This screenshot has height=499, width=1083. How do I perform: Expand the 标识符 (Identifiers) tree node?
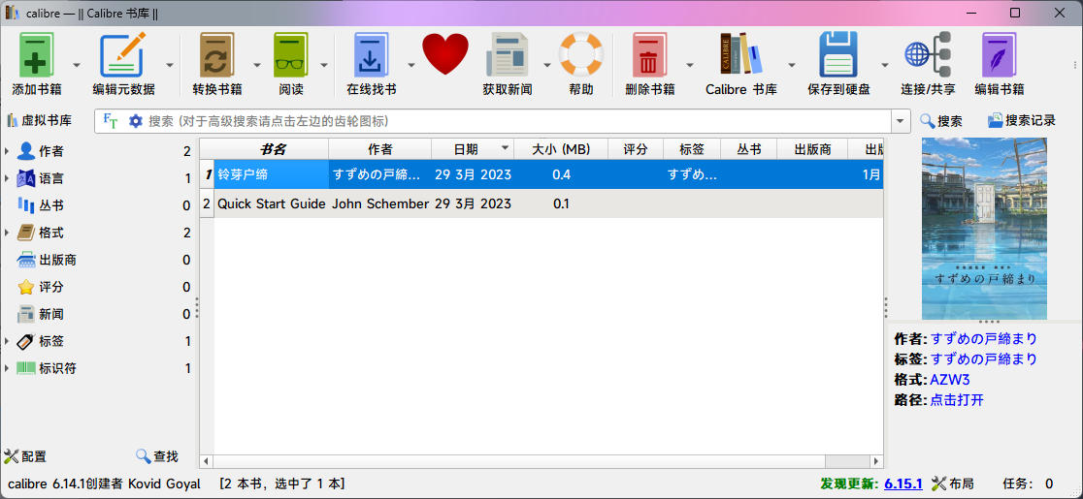coord(7,369)
